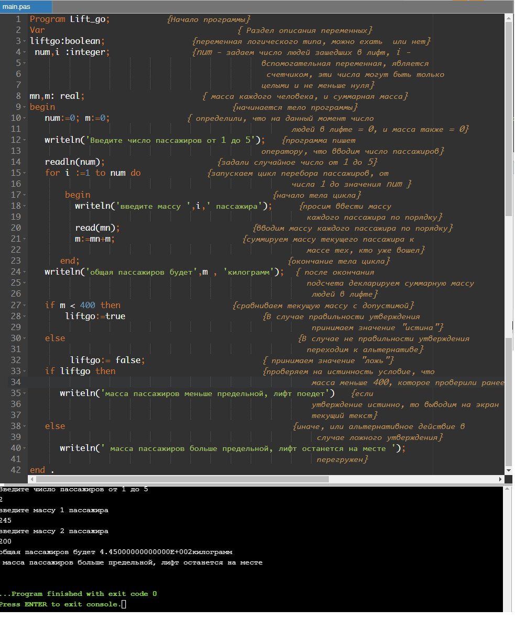The width and height of the screenshot is (515, 621).
Task: Collapse the for loop fold at line 15
Action: point(25,173)
